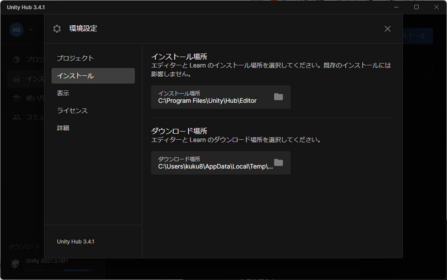Click the blue インストール button at top right
Image resolution: width=447 pixels, height=280 pixels.
[x=417, y=35]
